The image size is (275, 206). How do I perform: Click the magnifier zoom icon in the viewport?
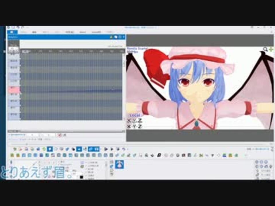[x=265, y=49]
